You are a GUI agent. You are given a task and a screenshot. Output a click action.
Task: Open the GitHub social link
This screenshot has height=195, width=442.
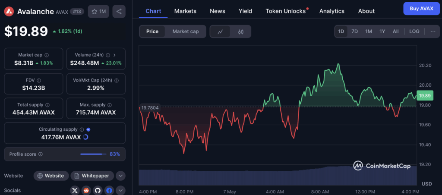pos(98,191)
